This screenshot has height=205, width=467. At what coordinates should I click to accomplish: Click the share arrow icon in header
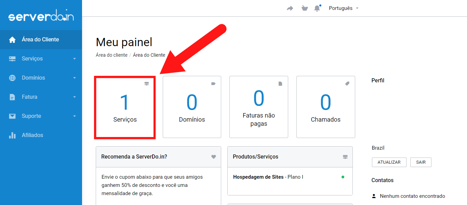[x=290, y=8]
